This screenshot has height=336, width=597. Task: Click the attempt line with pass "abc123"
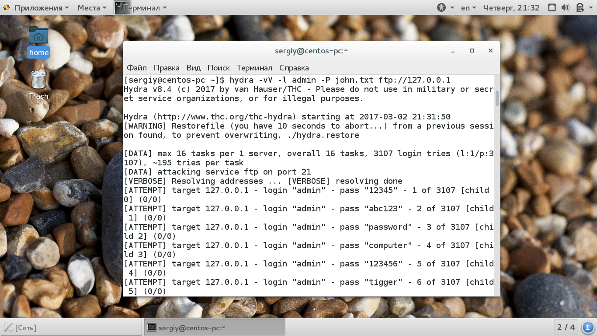(x=309, y=213)
